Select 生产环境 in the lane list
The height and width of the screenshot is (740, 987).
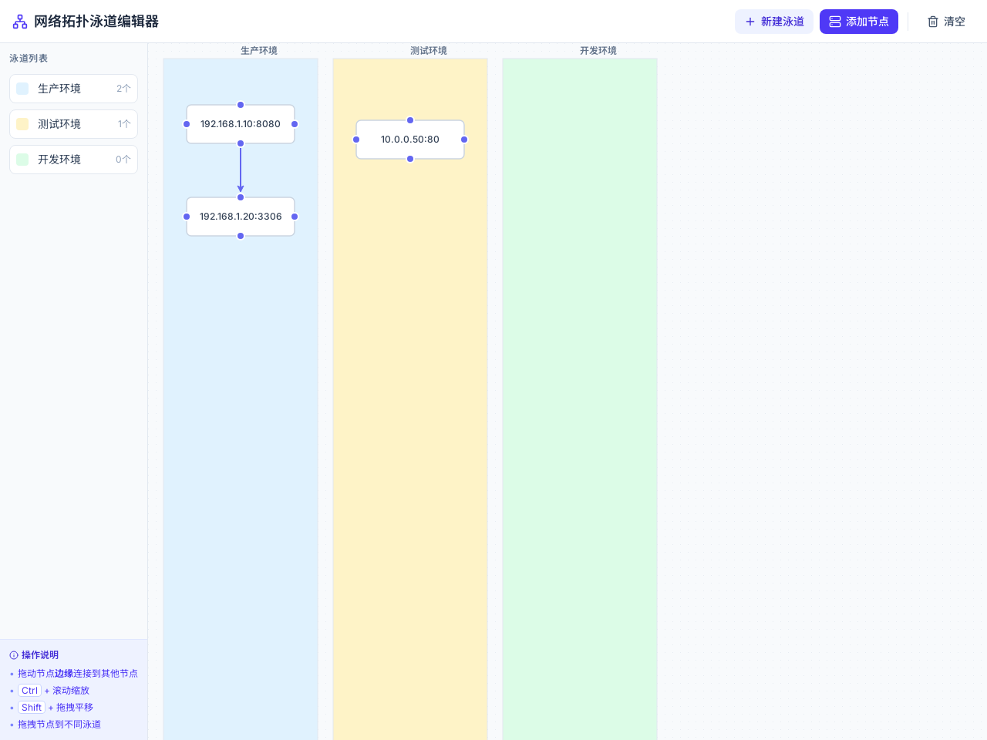tap(73, 89)
